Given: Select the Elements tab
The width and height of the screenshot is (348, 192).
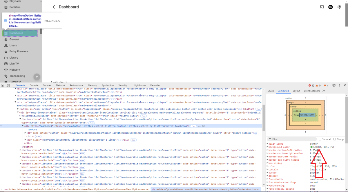Looking at the screenshot, I should (20, 85).
